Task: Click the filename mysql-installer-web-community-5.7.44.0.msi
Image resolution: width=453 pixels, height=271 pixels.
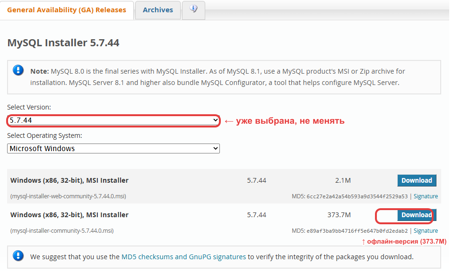Action: click(68, 196)
